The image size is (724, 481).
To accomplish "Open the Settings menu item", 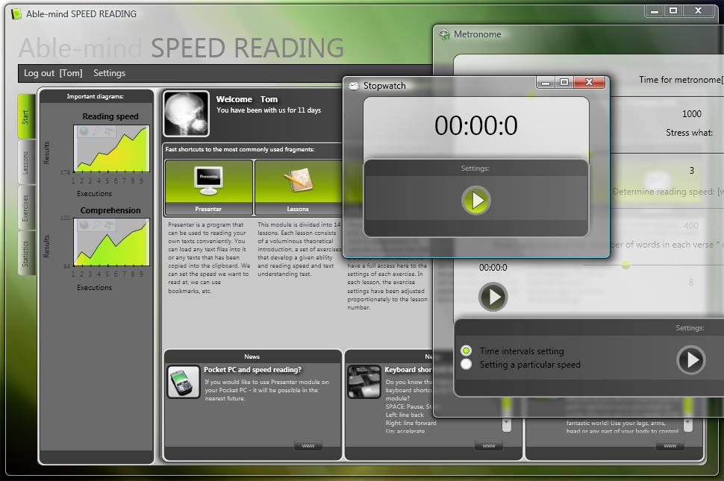I will (x=110, y=73).
